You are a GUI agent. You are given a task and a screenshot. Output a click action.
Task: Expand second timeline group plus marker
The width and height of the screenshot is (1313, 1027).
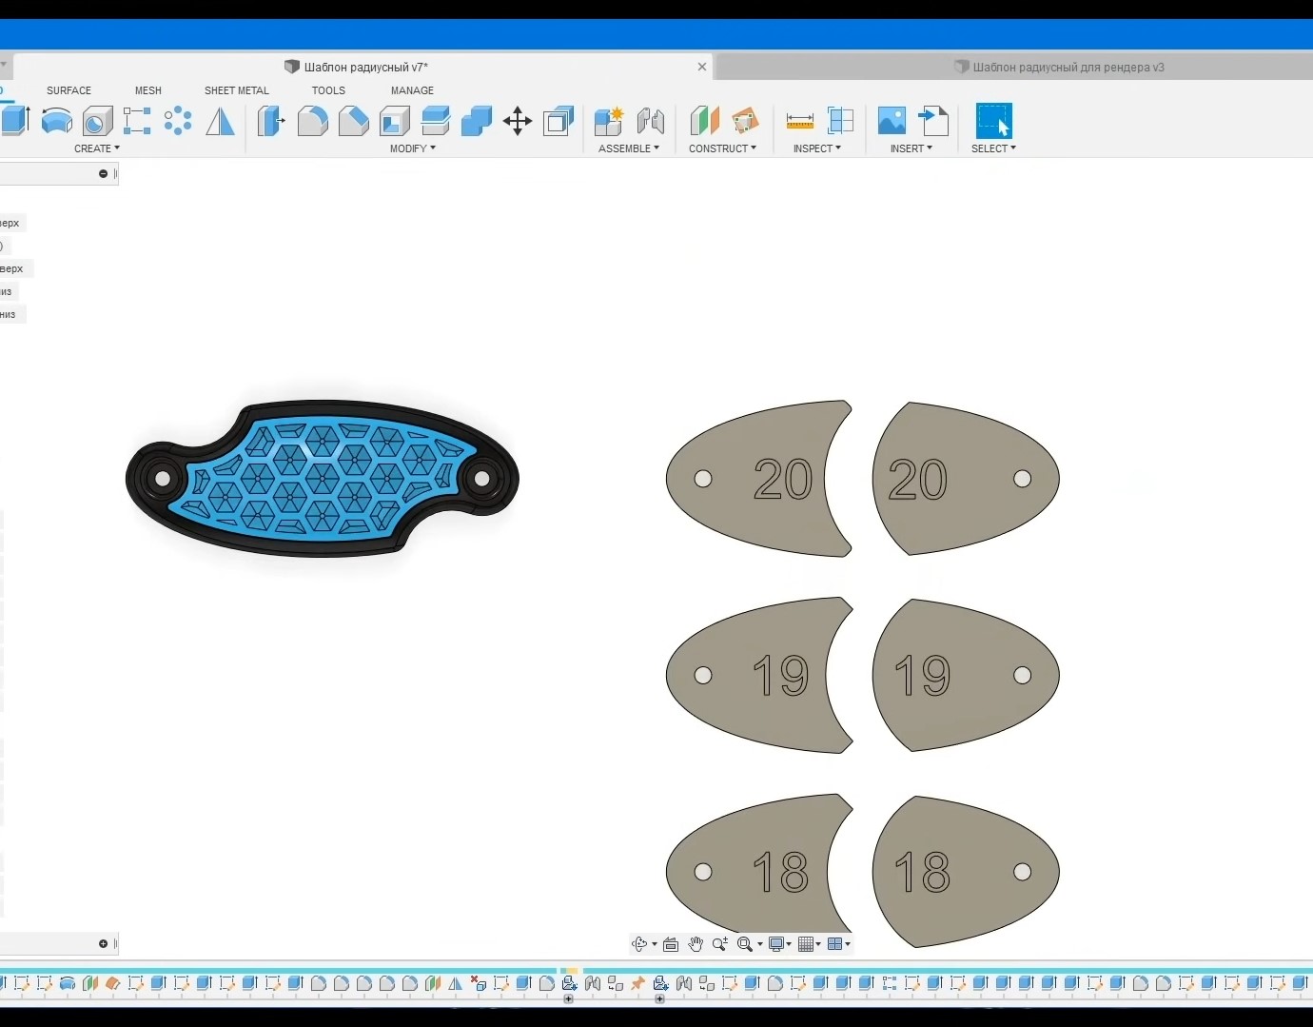[x=660, y=999]
